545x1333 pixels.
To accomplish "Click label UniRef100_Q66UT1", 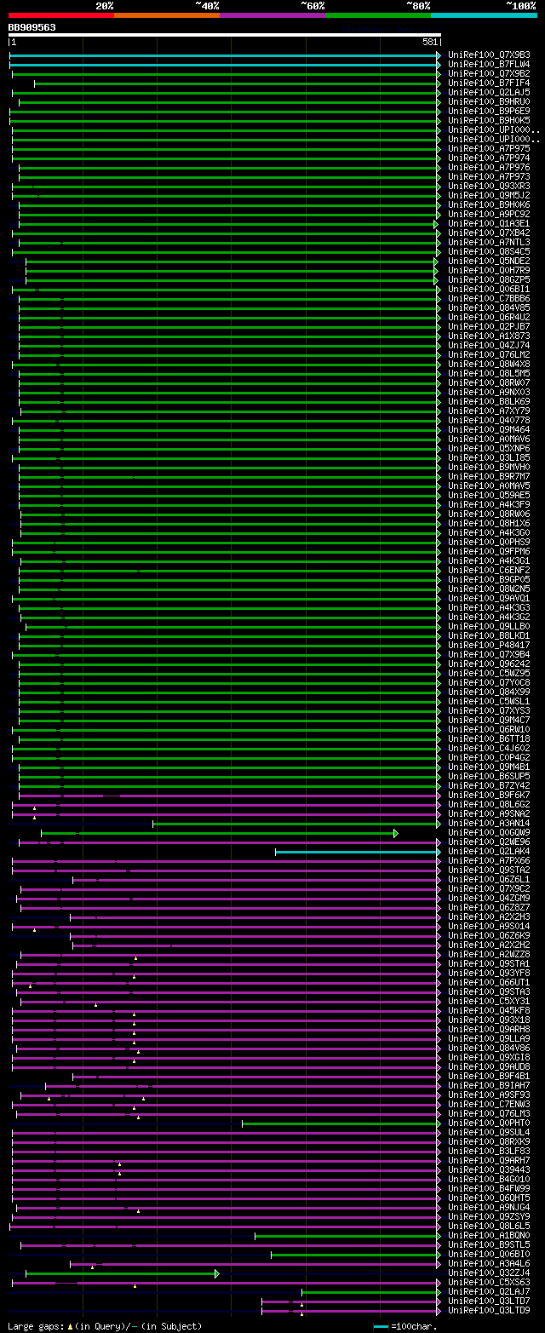I will point(489,982).
